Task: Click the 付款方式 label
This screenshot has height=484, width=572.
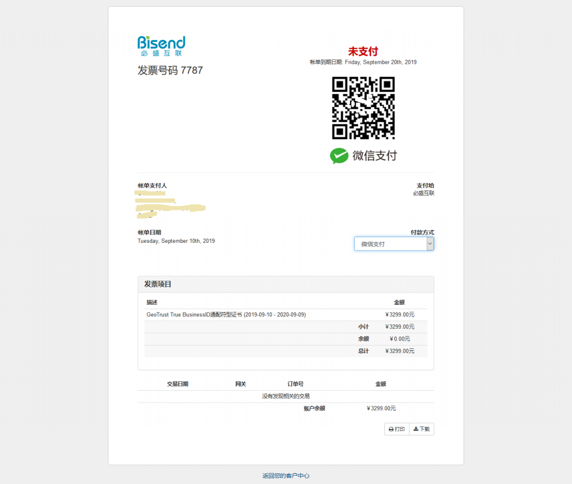Action: 422,233
